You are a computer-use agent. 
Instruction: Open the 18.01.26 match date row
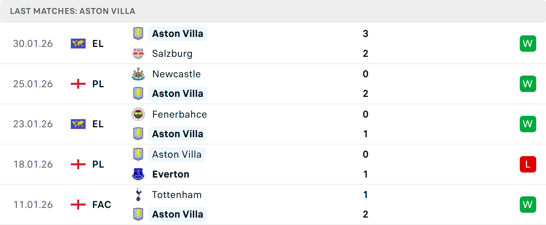(x=273, y=164)
